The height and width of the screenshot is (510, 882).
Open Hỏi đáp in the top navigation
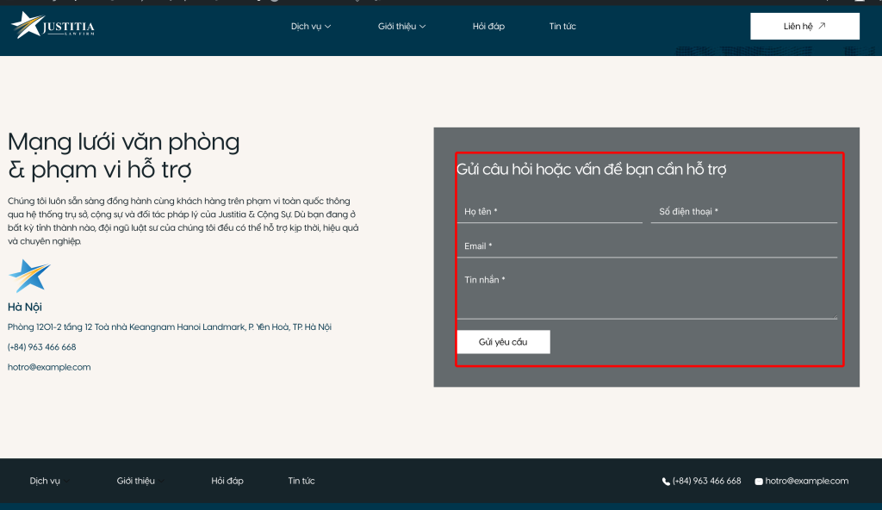pyautogui.click(x=488, y=27)
